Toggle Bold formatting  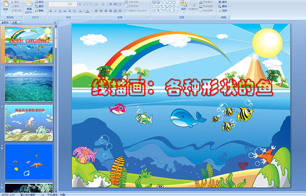(x=51, y=11)
